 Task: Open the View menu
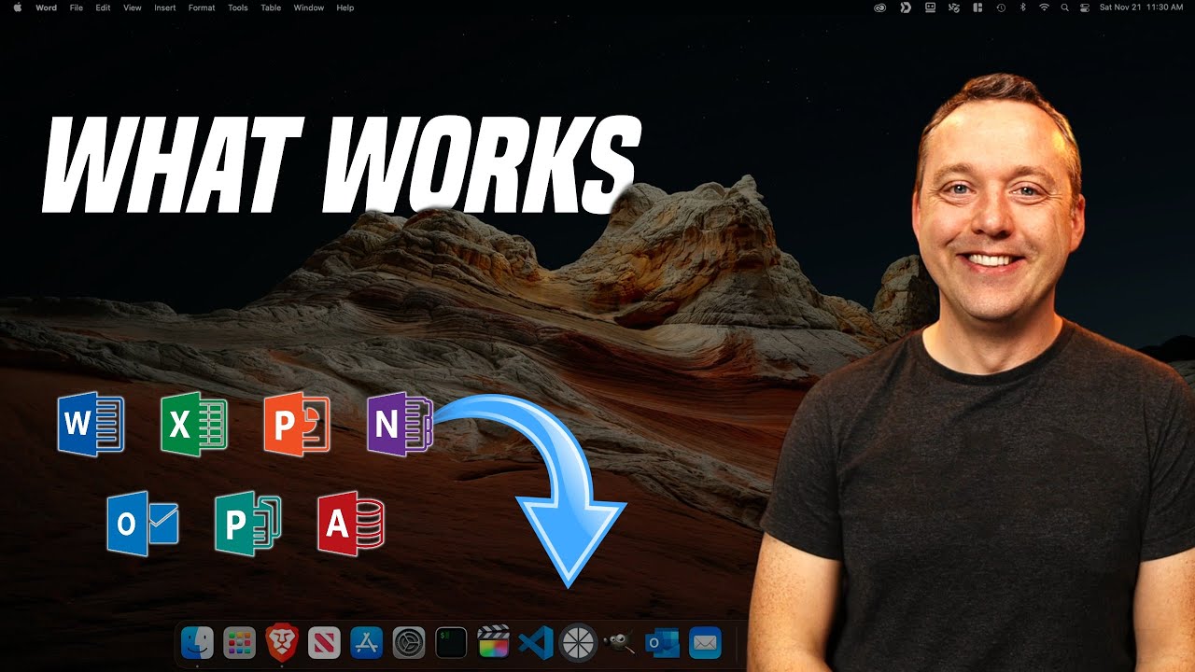click(133, 7)
